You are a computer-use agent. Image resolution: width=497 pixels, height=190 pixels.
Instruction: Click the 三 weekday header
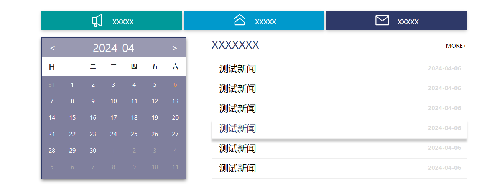[114, 67]
